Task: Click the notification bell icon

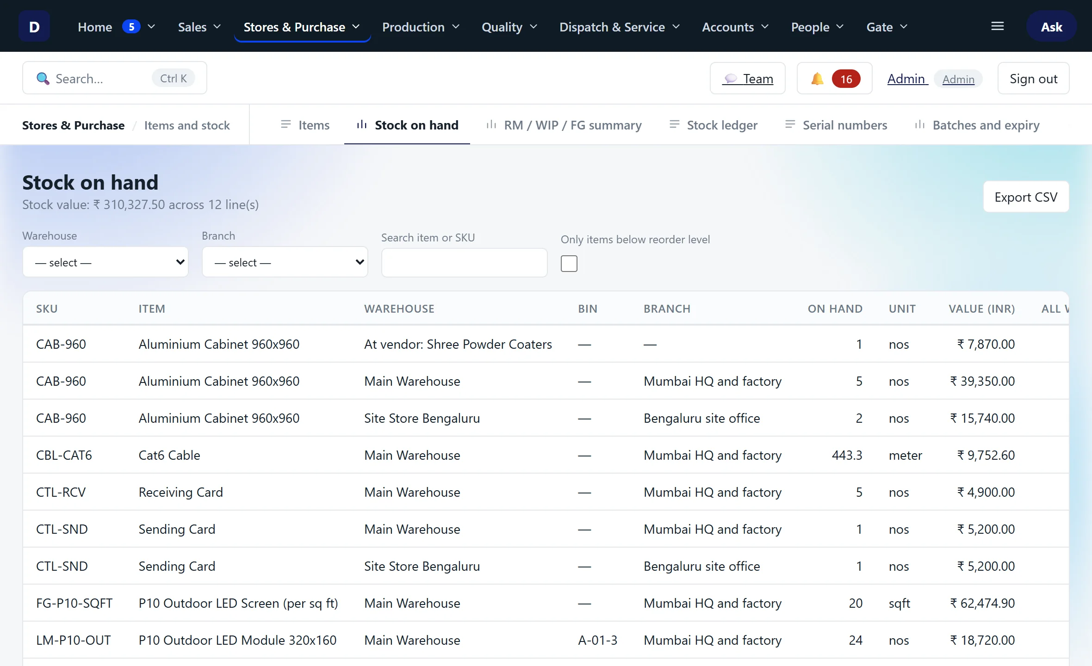Action: [x=817, y=79]
